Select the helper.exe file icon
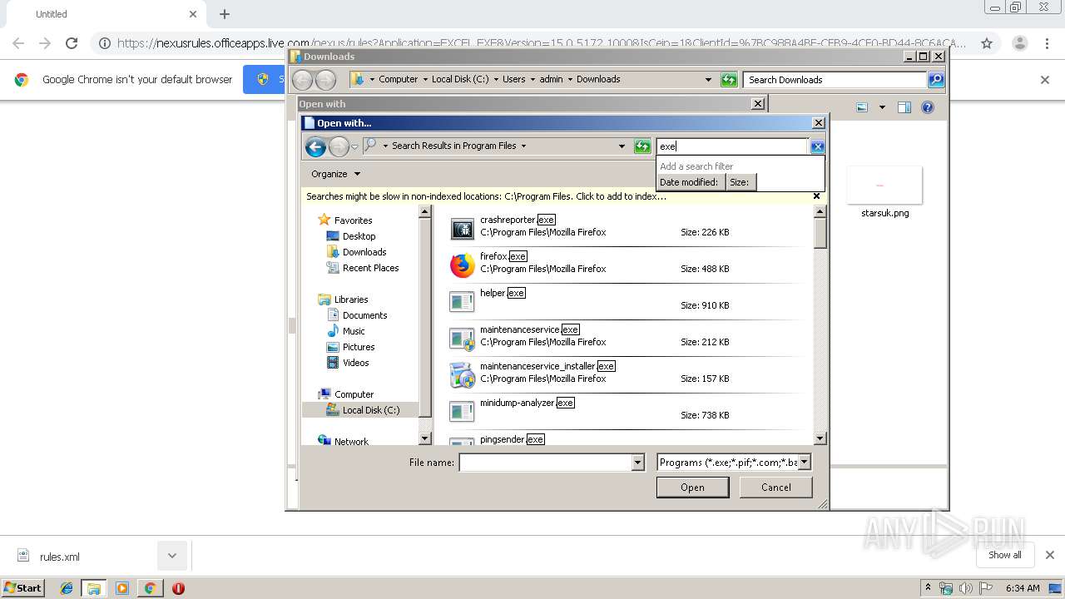This screenshot has height=599, width=1065. (x=462, y=302)
